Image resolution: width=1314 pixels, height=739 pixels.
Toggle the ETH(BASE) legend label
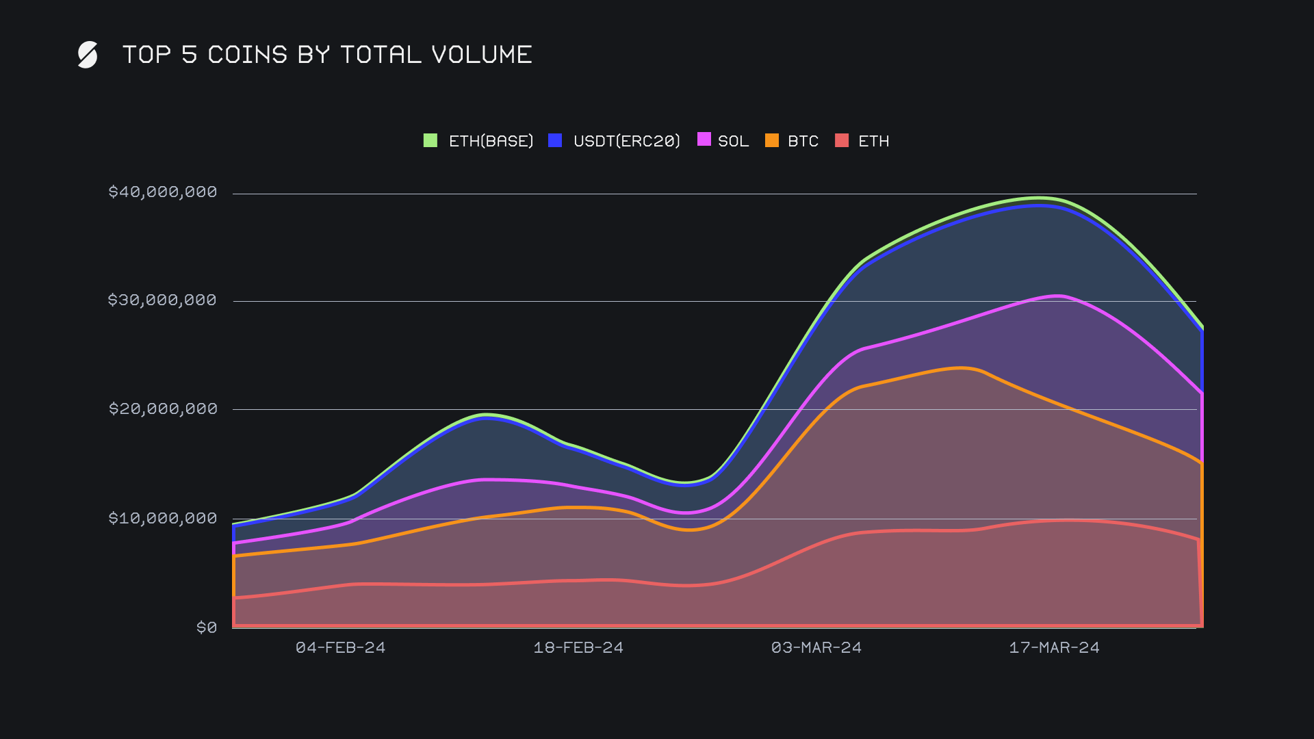point(491,141)
